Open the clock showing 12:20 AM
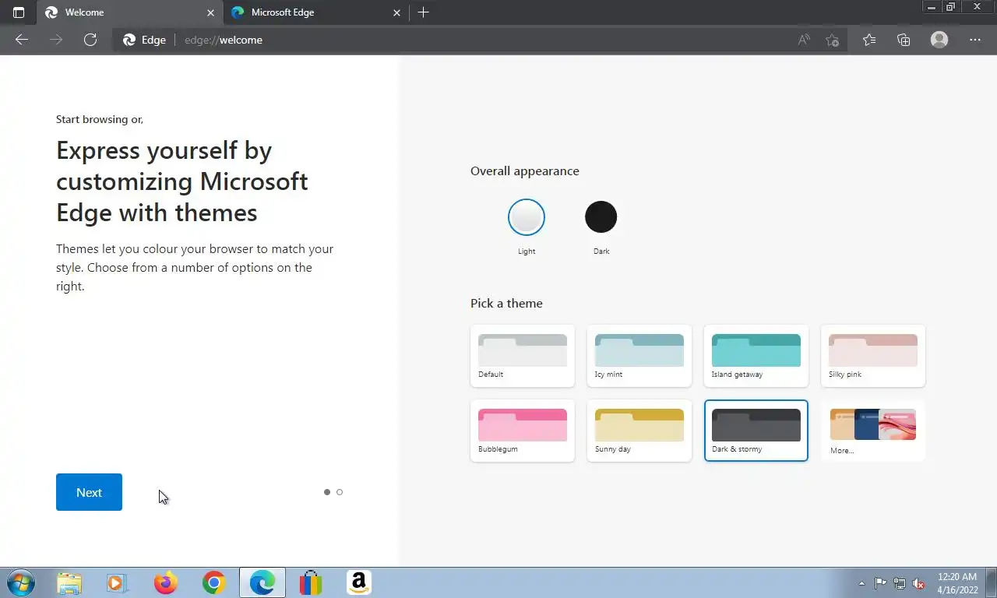 957,583
